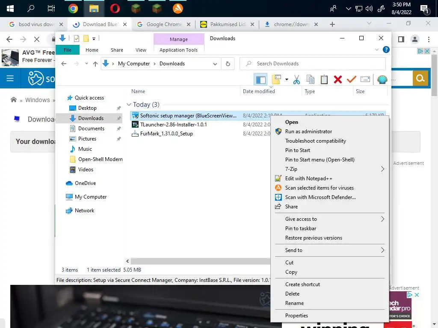Open the Home ribbon tab

[92, 50]
